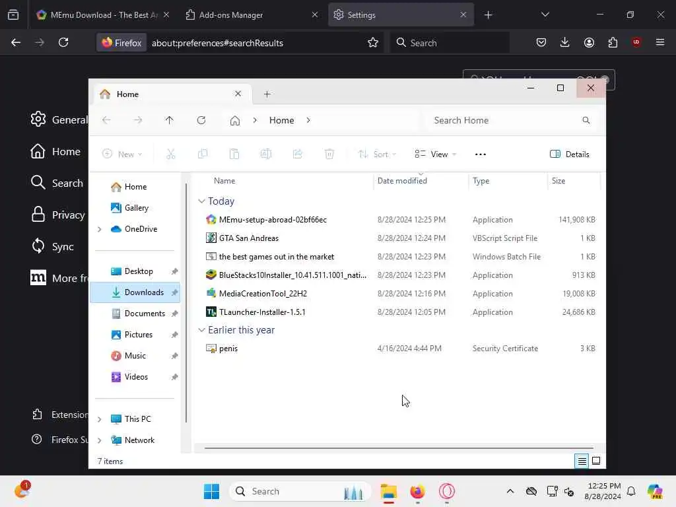Screen dimensions: 676x507
Task: Open Downloads in the navigation pane
Action: pyautogui.click(x=135, y=292)
